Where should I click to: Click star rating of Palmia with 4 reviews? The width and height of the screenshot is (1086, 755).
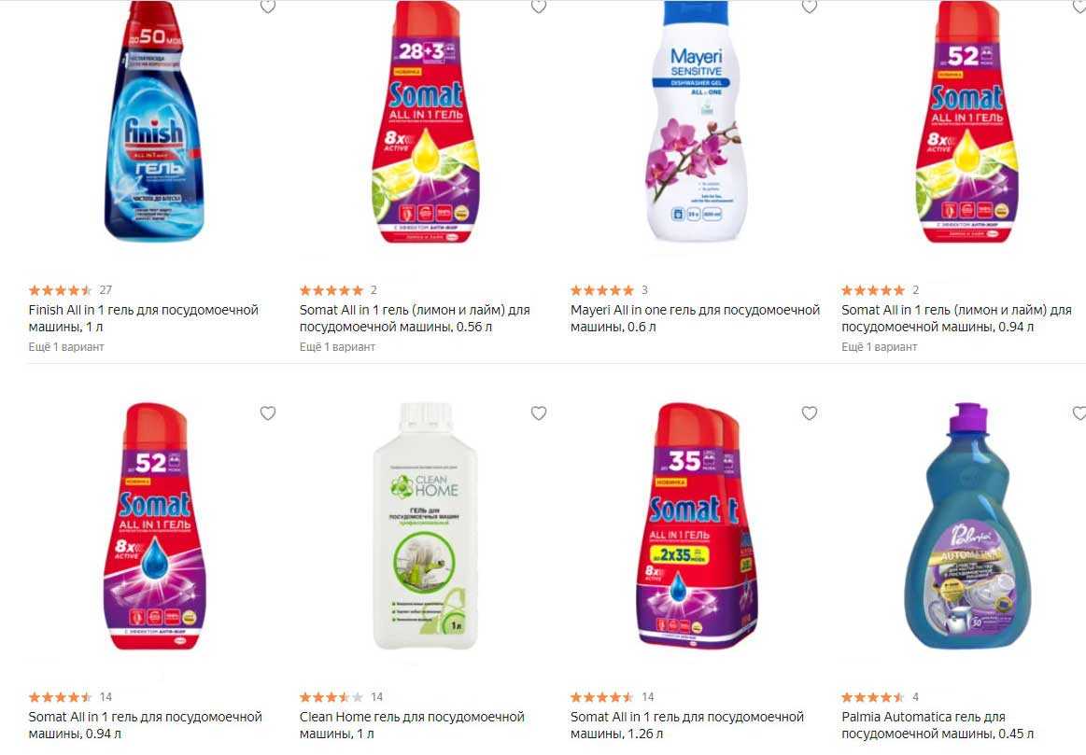[873, 697]
